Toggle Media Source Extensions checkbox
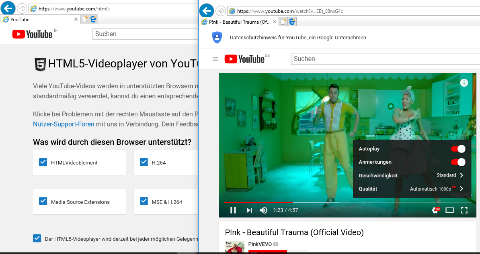480x254 pixels. (43, 201)
